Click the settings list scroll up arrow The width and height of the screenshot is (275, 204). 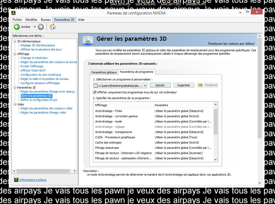(216, 104)
